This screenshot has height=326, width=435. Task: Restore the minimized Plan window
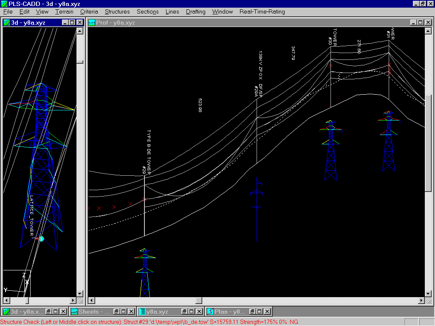click(253, 312)
